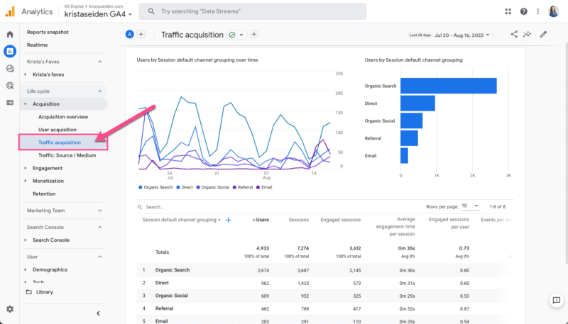Click the Library link
The height and width of the screenshot is (324, 568).
coord(44,292)
